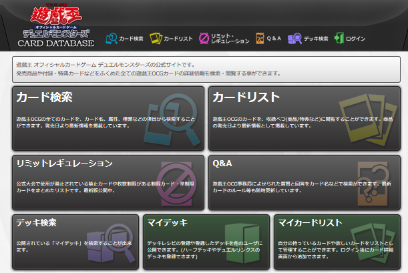The height and width of the screenshot is (273, 408).
Task: Click the card search magnifier icon in header
Action: (112, 39)
